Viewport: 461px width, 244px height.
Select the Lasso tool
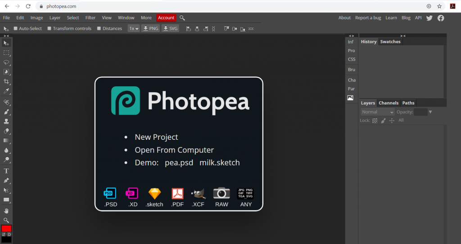[6, 62]
